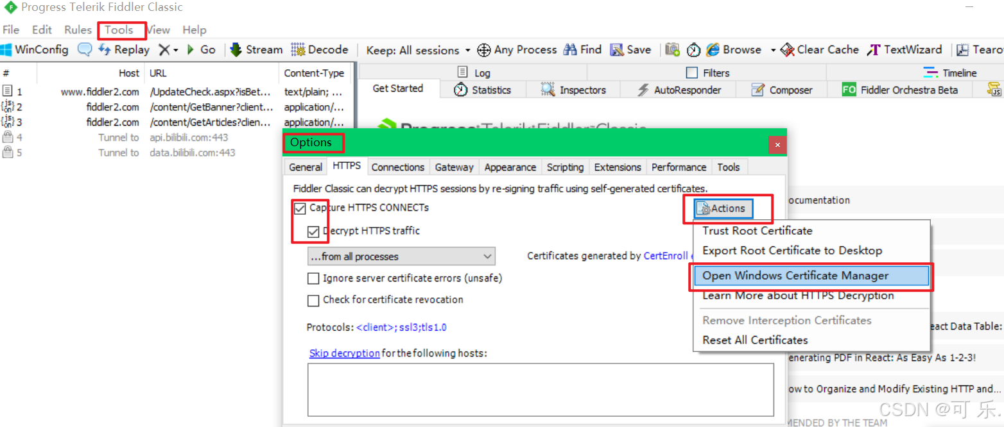The height and width of the screenshot is (427, 1004).
Task: Click the Tearoff toolbar item
Action: (980, 49)
